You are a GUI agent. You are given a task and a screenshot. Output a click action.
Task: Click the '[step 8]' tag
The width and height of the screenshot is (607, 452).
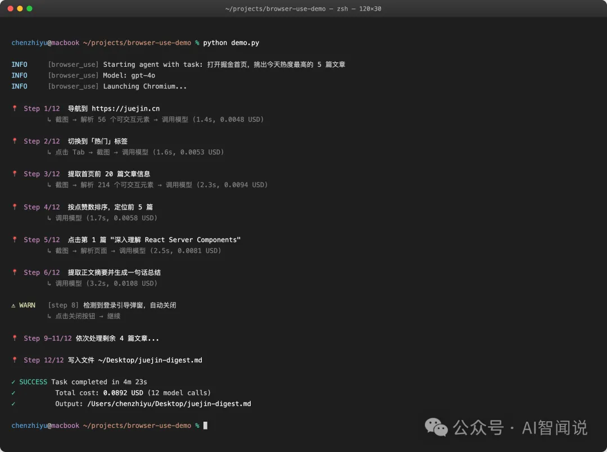pos(64,305)
